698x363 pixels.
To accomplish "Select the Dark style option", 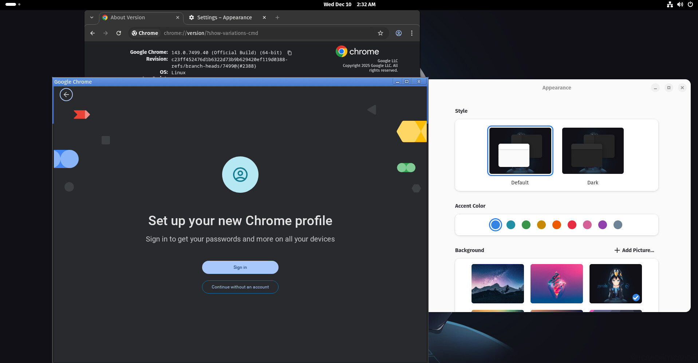I will pyautogui.click(x=592, y=151).
